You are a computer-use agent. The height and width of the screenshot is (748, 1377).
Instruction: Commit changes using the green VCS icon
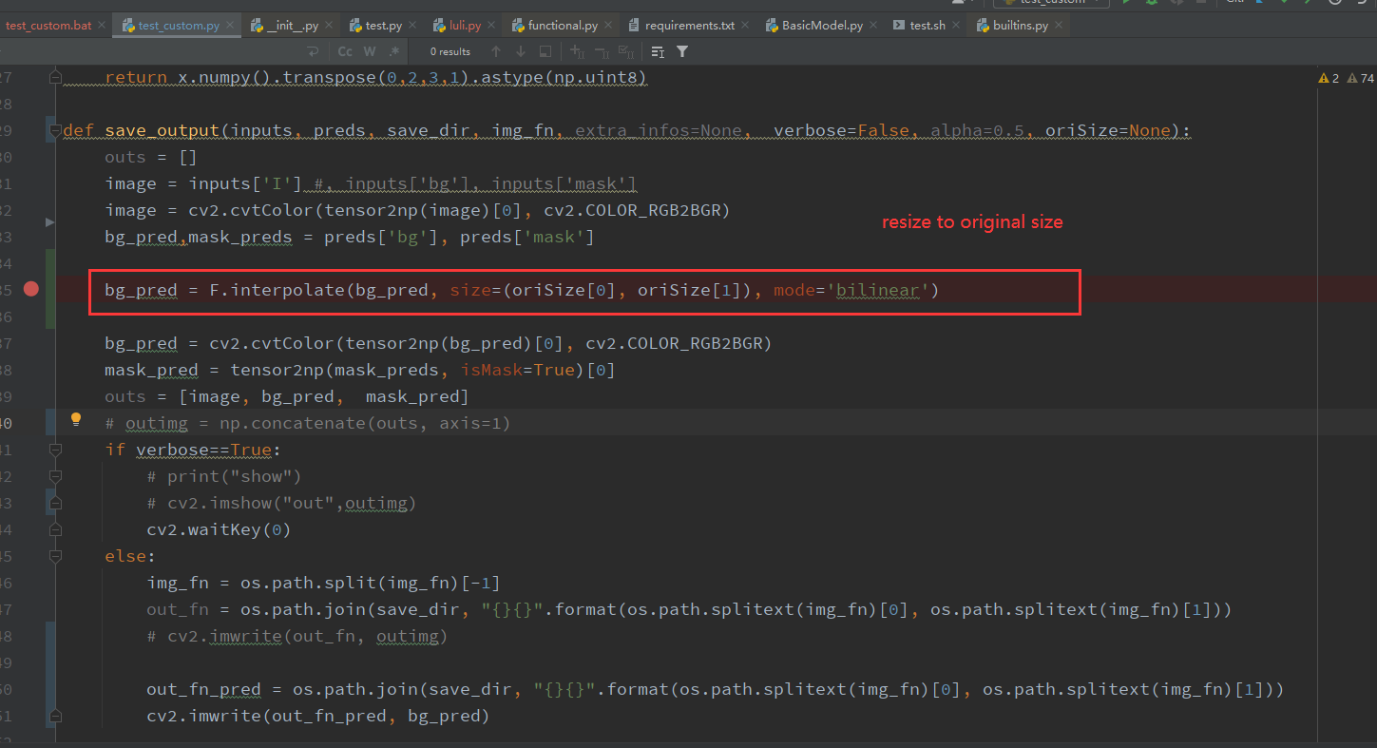[x=1310, y=4]
